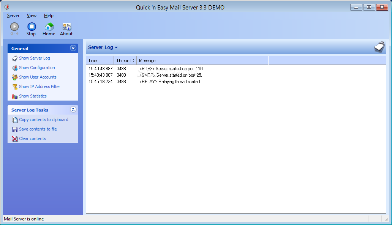This screenshot has height=225, width=392.
Task: Open the Server Log dropdown arrow
Action: pyautogui.click(x=116, y=47)
